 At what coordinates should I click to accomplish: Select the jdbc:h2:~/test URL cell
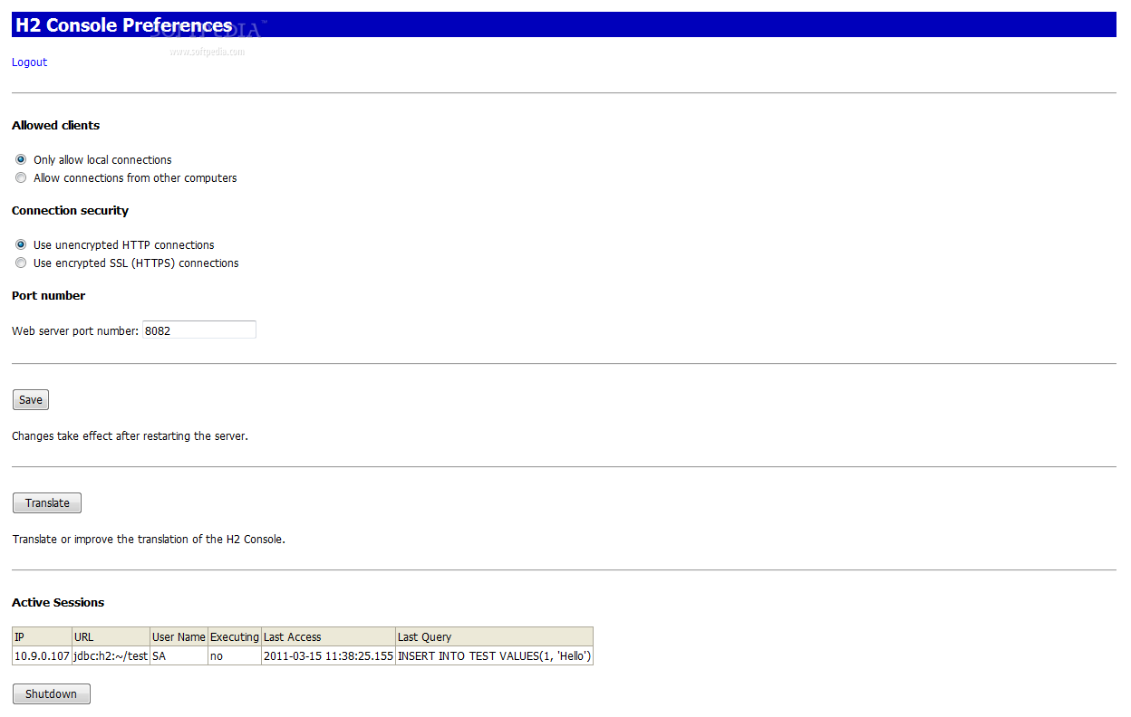[x=111, y=656]
